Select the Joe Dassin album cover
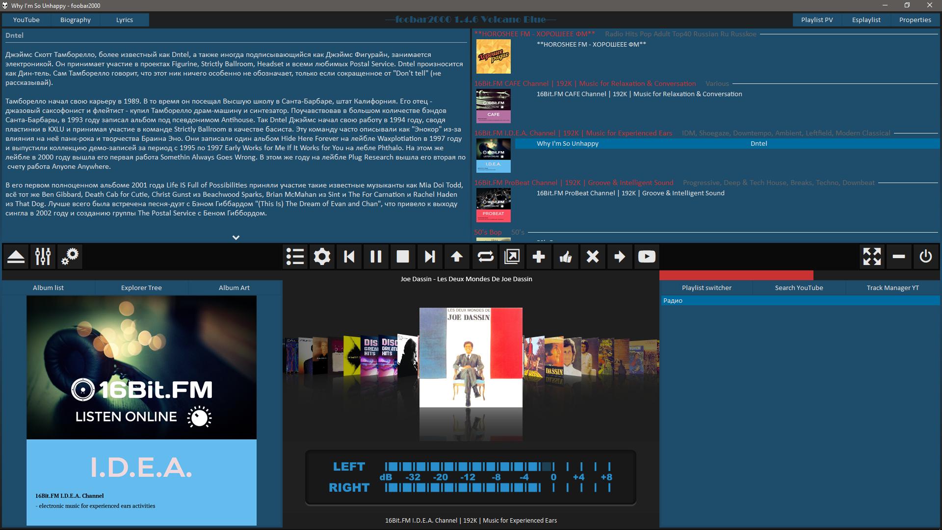Screen dimensions: 942x530 471,357
